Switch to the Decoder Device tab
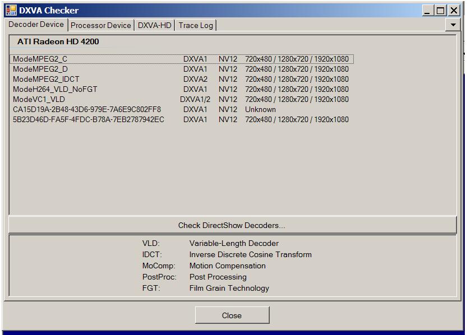471x335 pixels. [36, 24]
